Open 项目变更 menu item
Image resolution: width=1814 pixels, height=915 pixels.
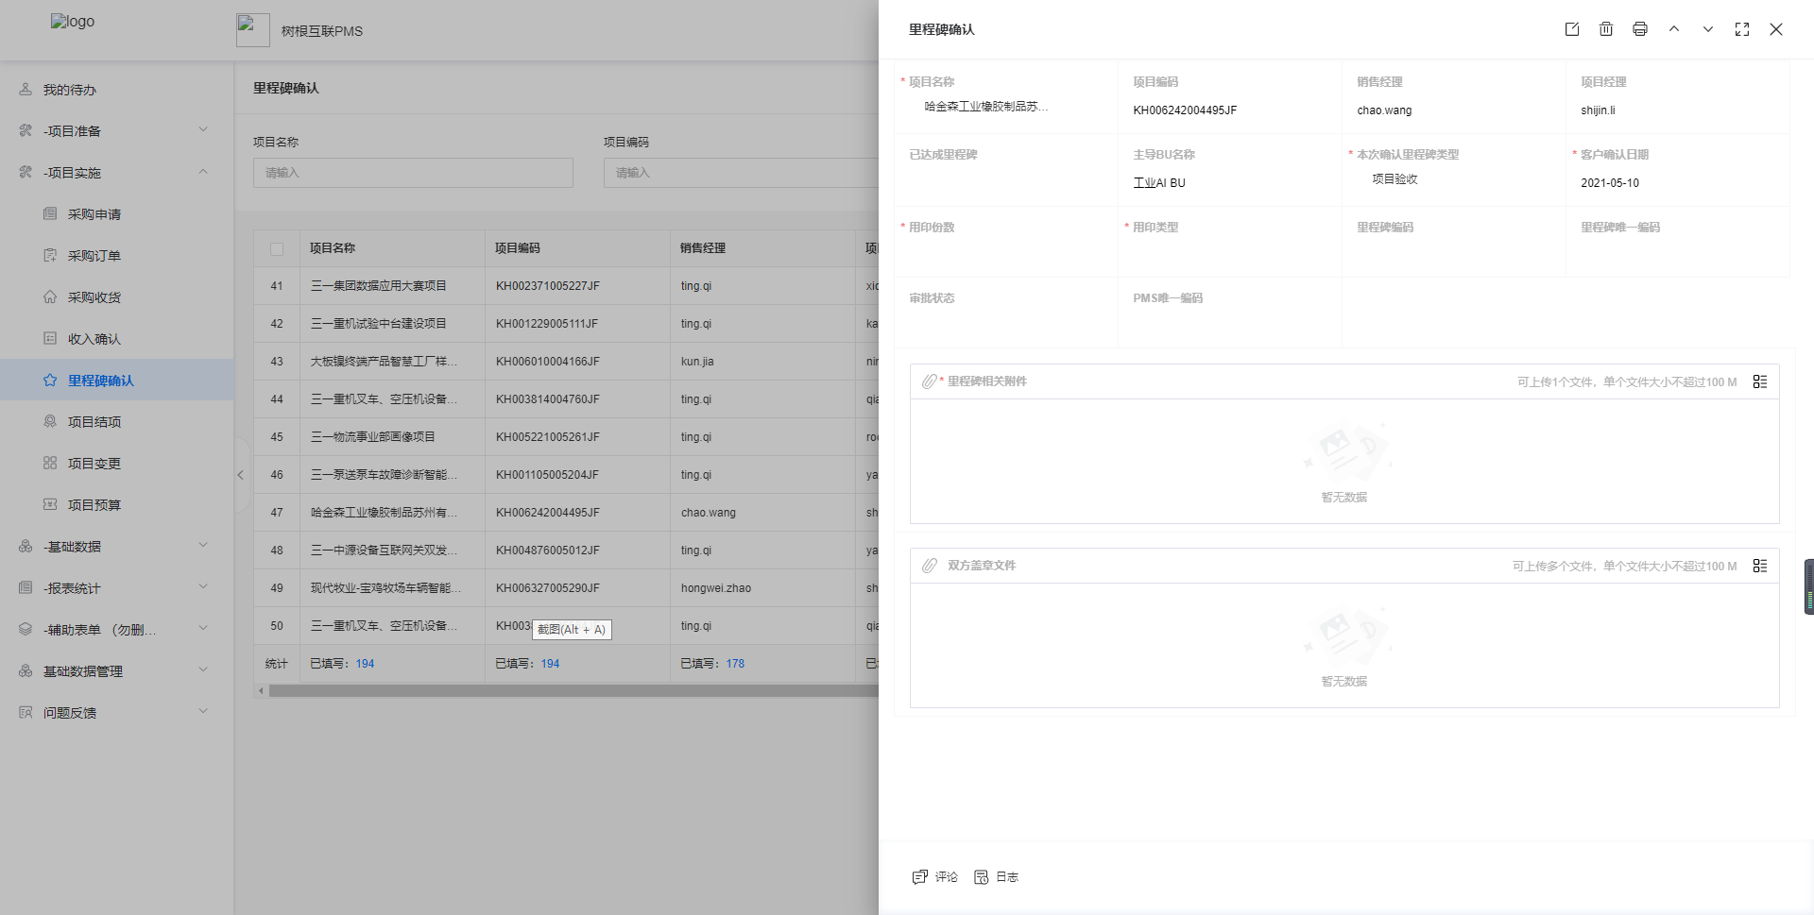pyautogui.click(x=116, y=464)
